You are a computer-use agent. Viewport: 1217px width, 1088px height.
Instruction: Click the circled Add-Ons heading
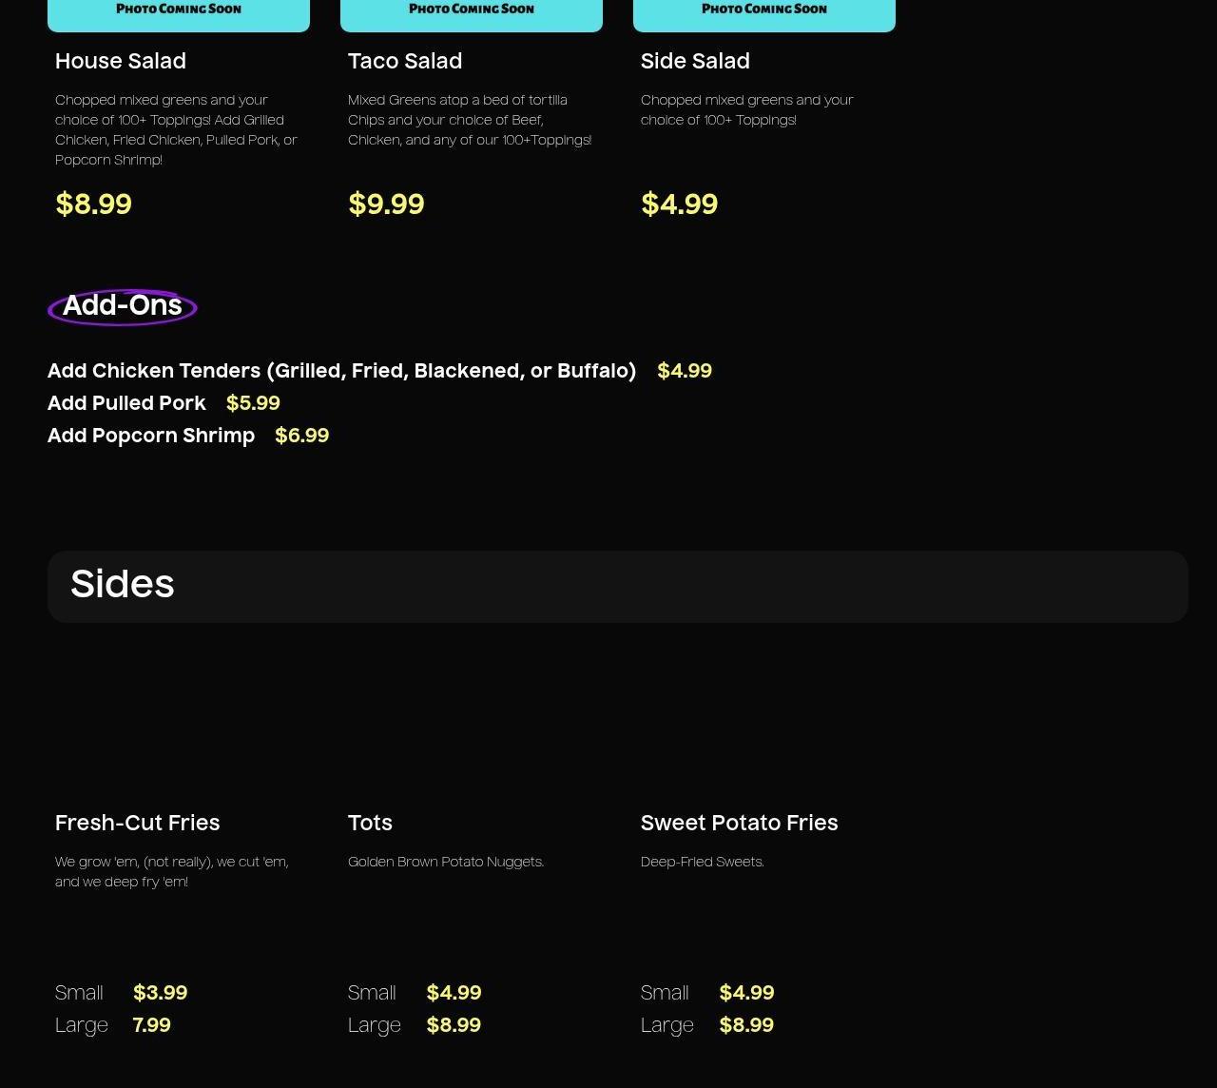click(123, 306)
